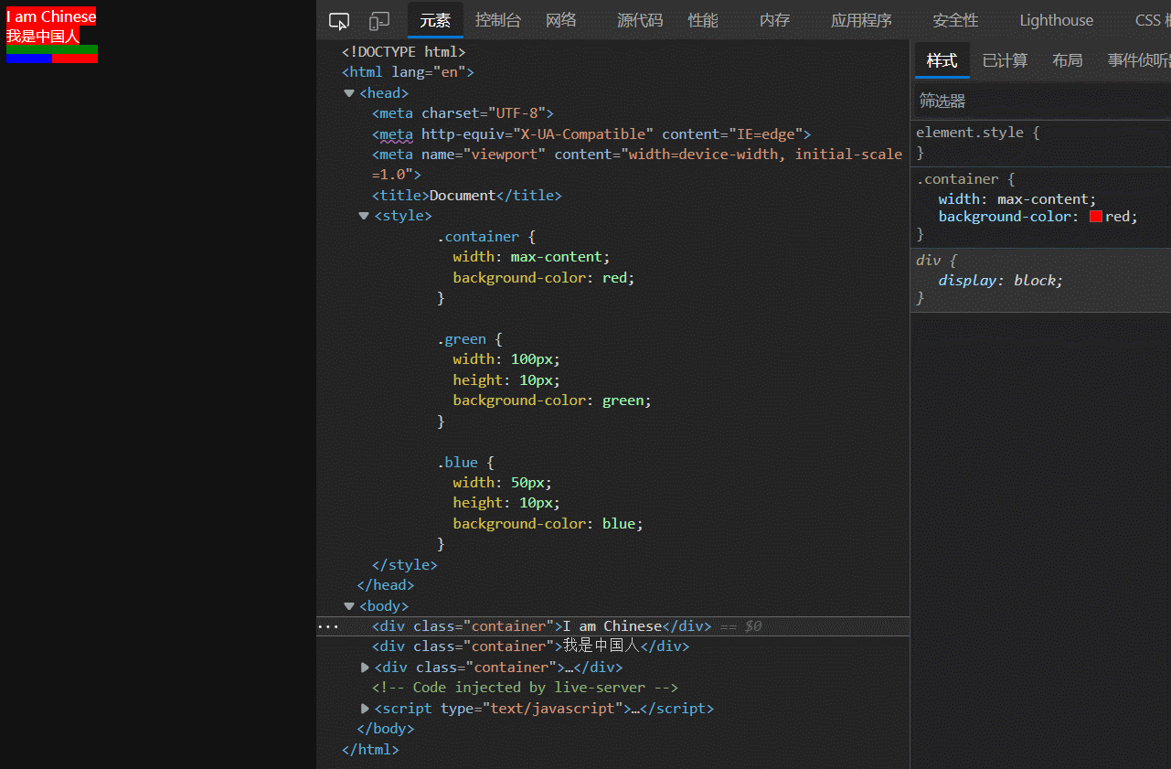Select the 样式 styles pane tab
Image resolution: width=1171 pixels, height=769 pixels.
point(942,60)
